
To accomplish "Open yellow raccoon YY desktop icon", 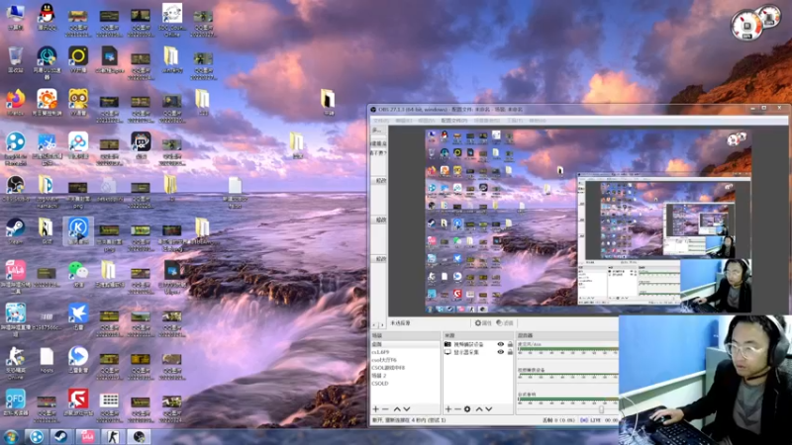I will coord(78,103).
